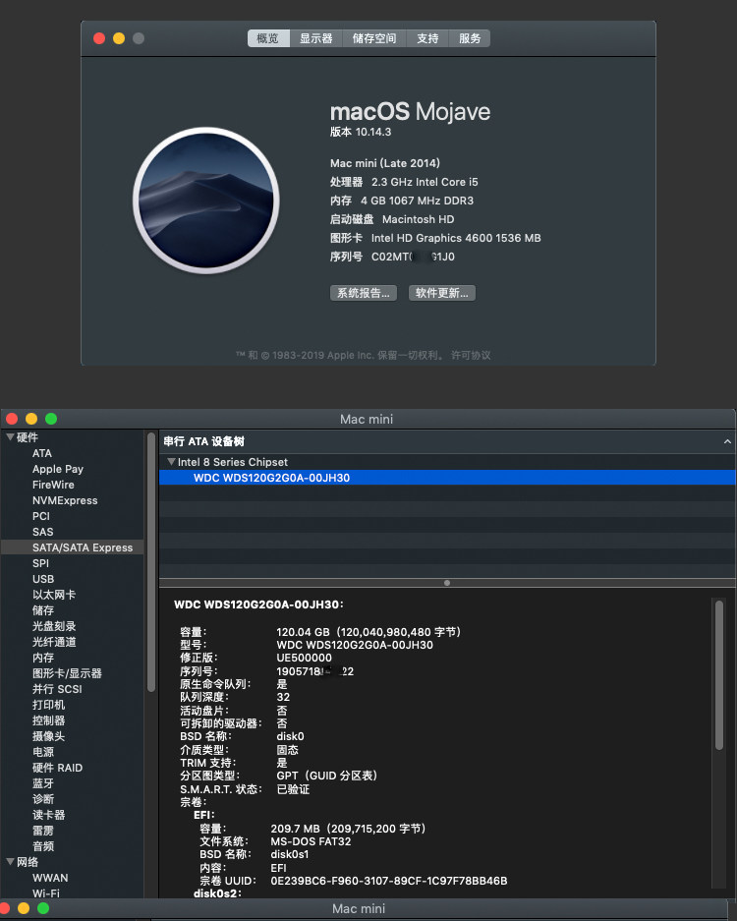This screenshot has width=737, height=921.
Task: Click the 软件更新... button
Action: click(441, 293)
